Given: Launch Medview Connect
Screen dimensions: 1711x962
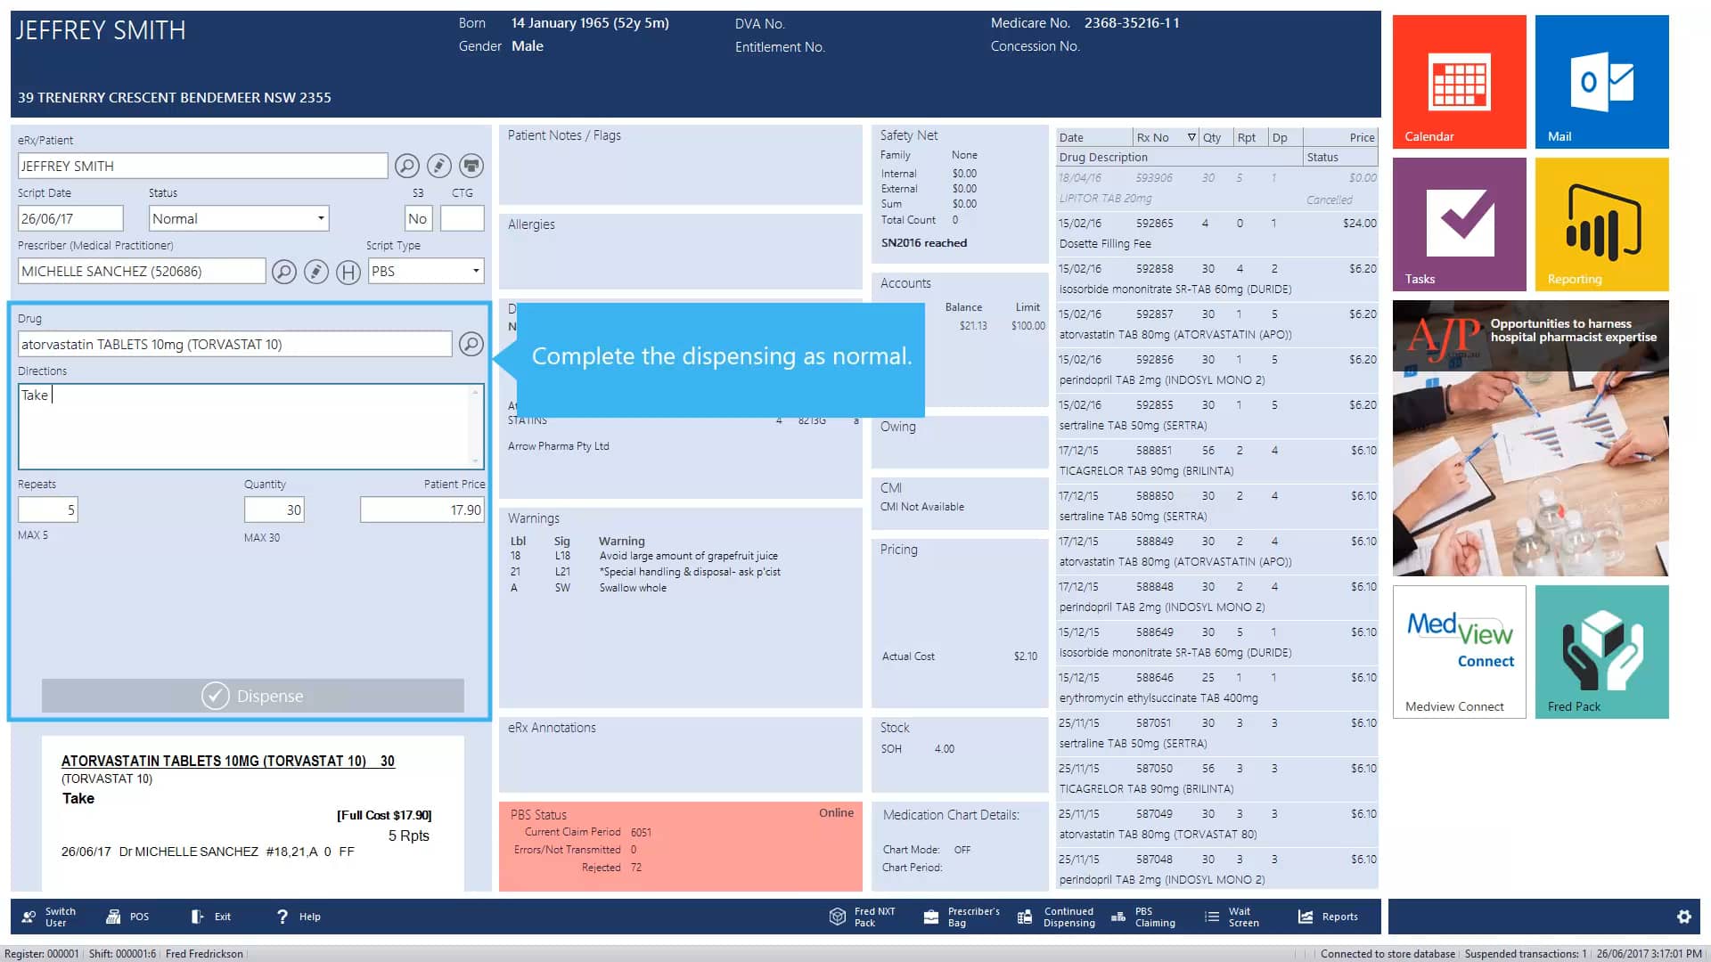Looking at the screenshot, I should click(x=1459, y=650).
